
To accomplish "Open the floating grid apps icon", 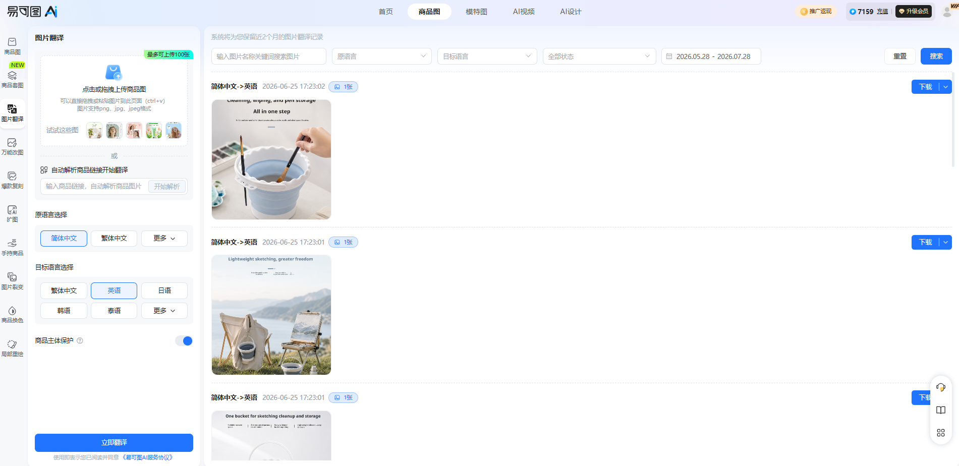I will (x=941, y=433).
